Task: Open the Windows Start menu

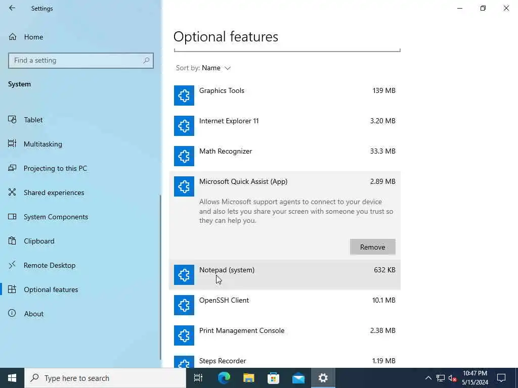Action: [12, 378]
